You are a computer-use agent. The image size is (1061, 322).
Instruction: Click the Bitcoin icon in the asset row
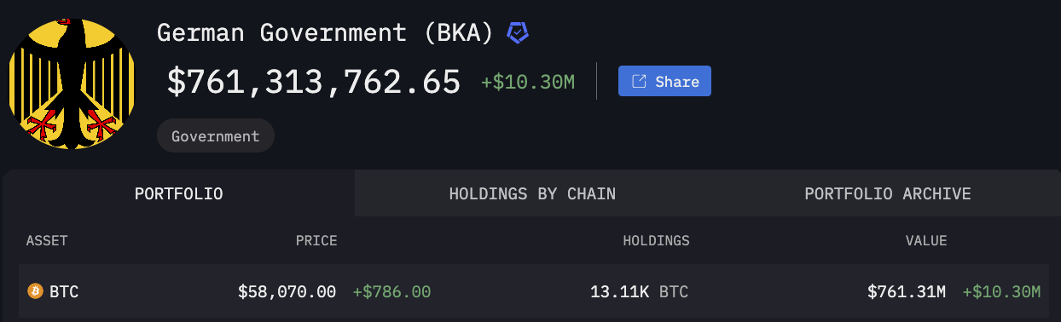coord(35,291)
